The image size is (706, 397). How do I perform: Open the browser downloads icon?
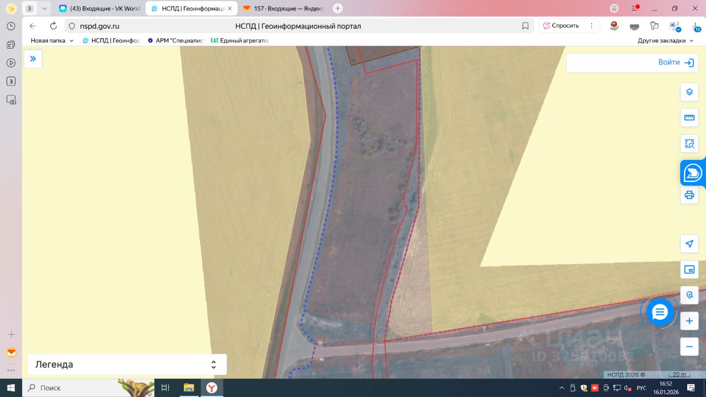pos(697,26)
